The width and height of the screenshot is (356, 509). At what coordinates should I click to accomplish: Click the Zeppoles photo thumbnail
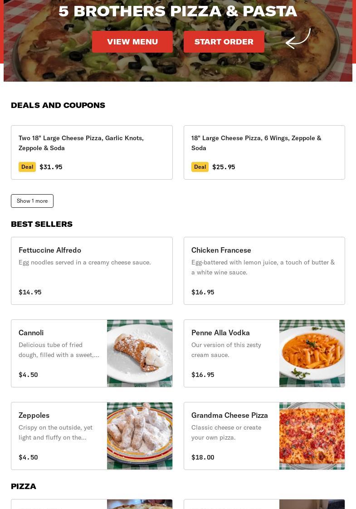pyautogui.click(x=140, y=436)
